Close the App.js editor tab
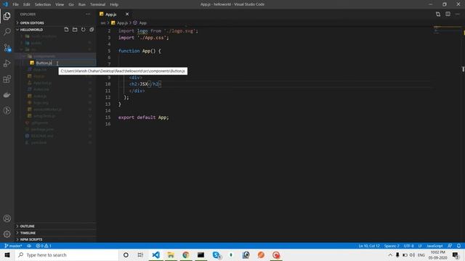The width and height of the screenshot is (465, 261). pos(127,14)
